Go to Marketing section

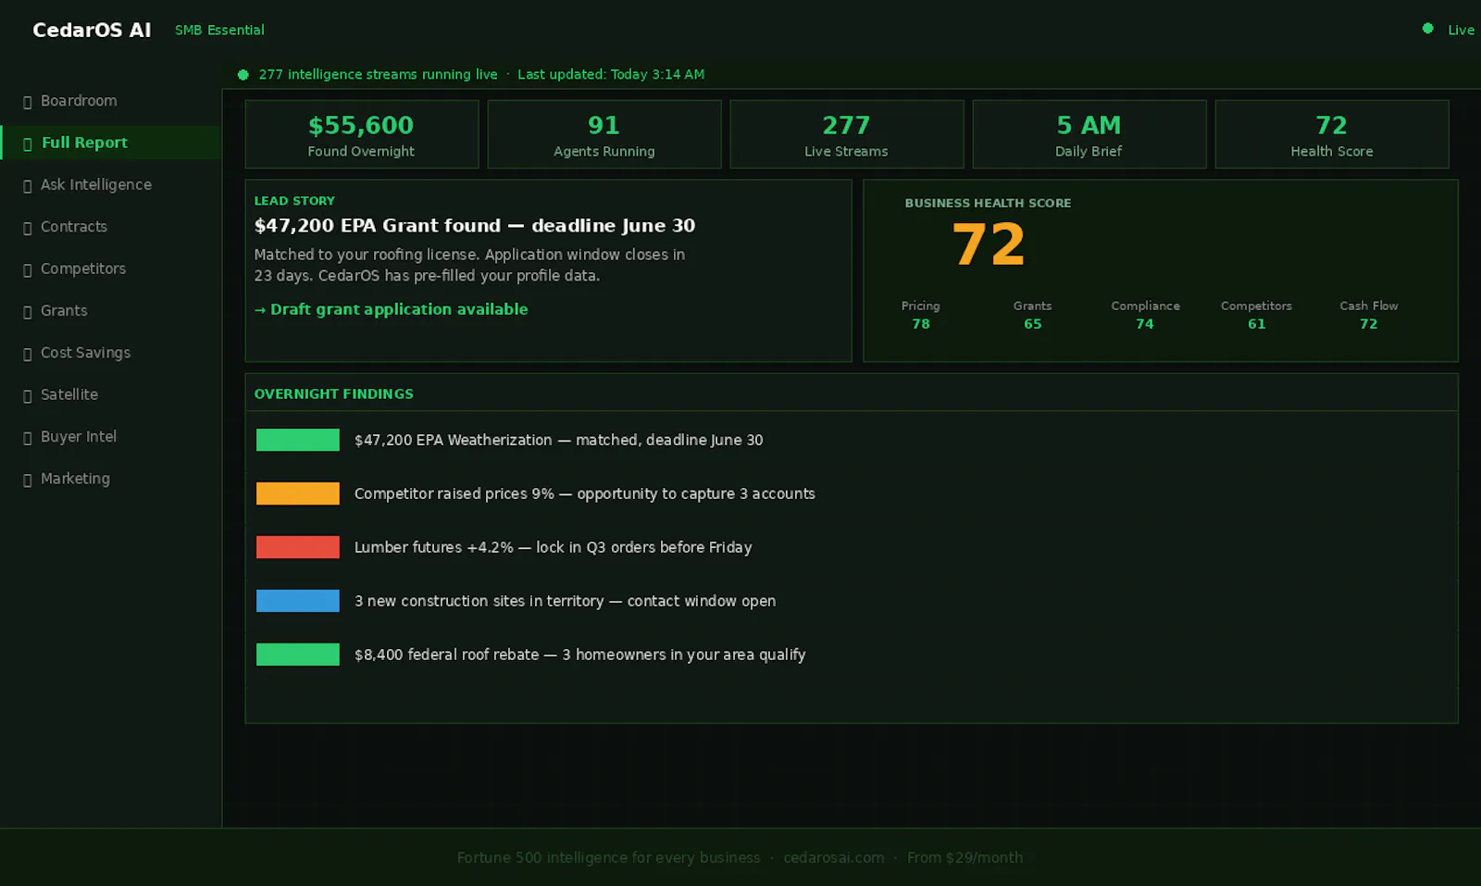(110, 479)
